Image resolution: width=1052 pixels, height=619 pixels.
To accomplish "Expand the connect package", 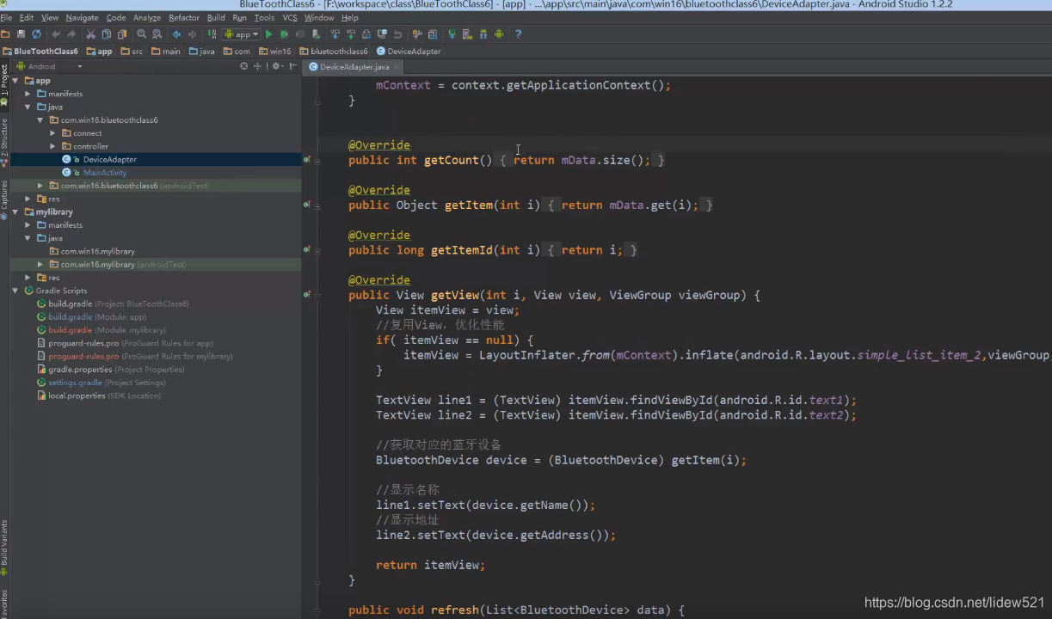I will tap(52, 133).
